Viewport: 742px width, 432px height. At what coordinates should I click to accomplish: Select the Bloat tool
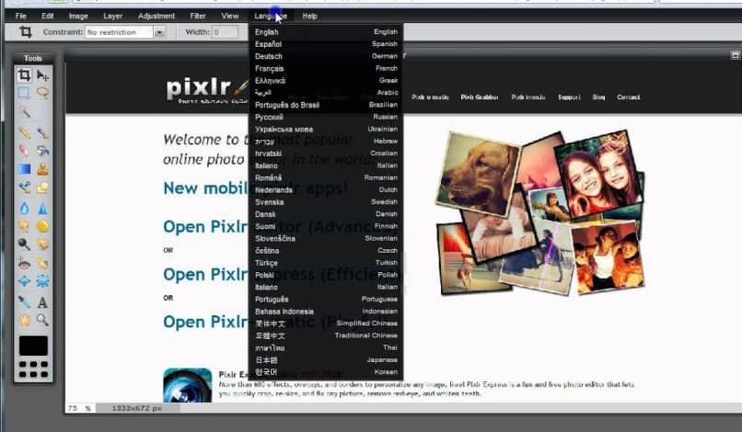[24, 281]
